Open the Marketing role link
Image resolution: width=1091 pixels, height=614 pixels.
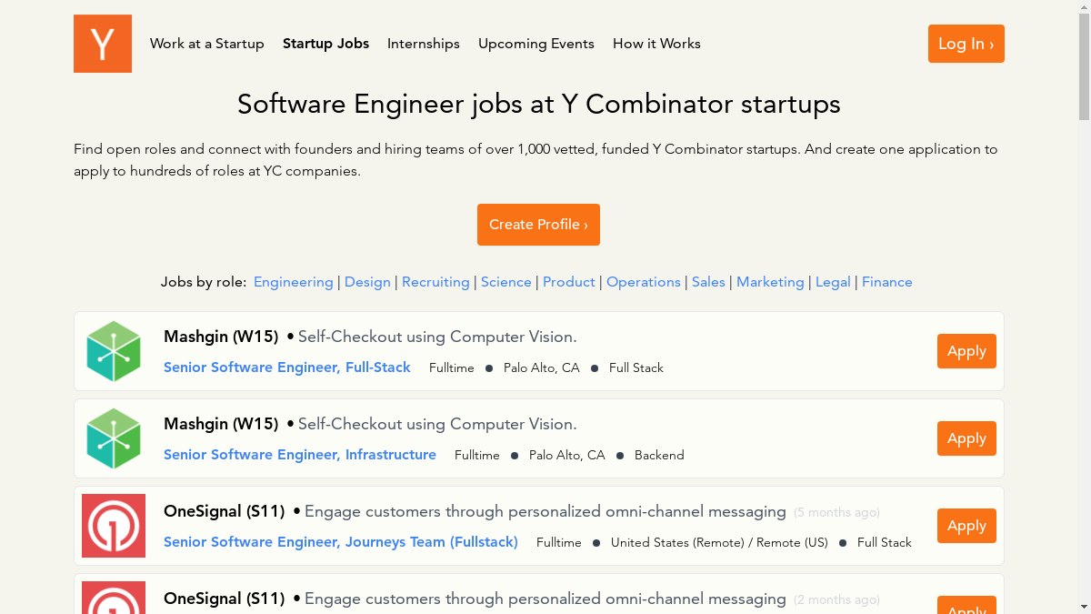pyautogui.click(x=770, y=282)
